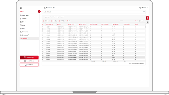Select the Measures filter
The height and width of the screenshot is (95, 169).
(29, 38)
